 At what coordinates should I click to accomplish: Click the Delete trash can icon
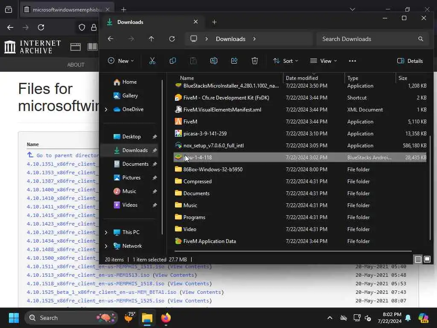pos(255,61)
